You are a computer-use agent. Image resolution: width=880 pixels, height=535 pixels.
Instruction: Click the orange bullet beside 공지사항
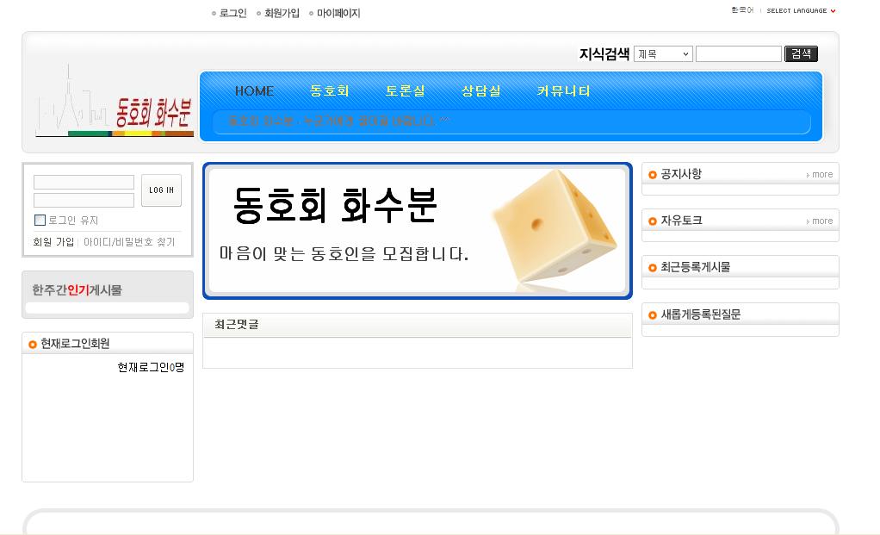click(x=652, y=175)
